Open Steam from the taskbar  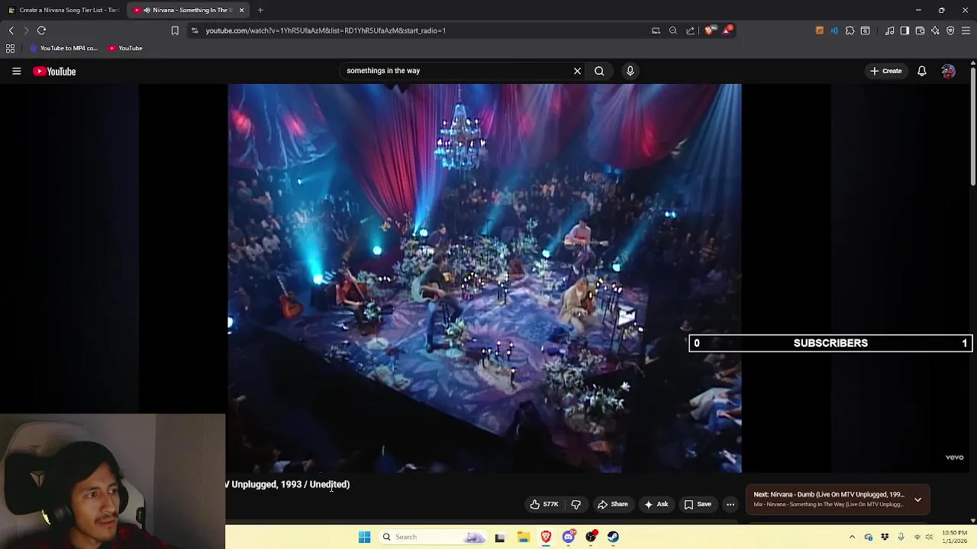[x=613, y=537]
